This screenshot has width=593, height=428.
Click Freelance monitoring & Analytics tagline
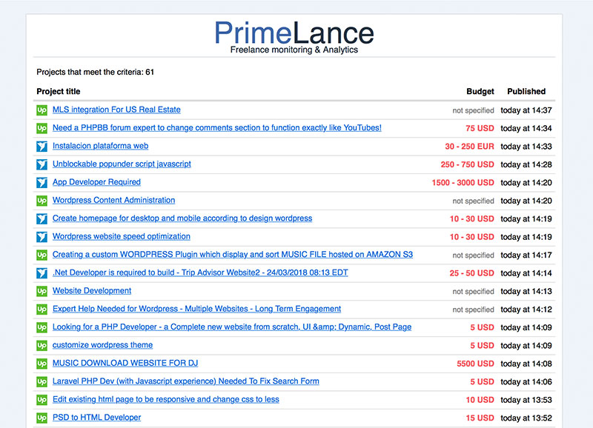[x=294, y=50]
